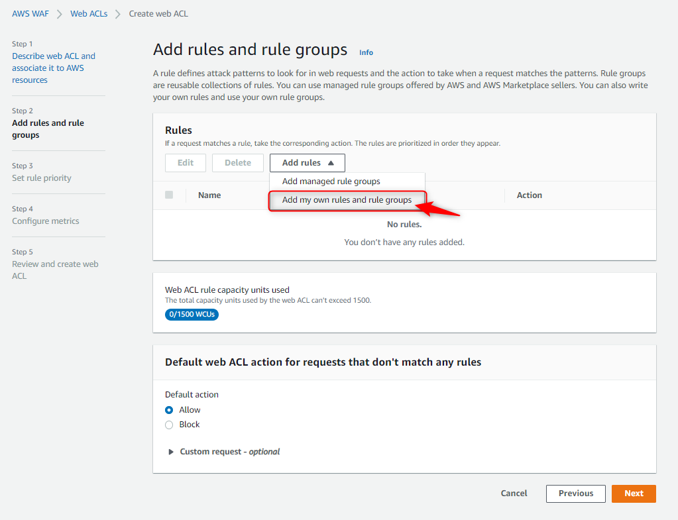Click Cancel to abort web ACL creation
This screenshot has height=520, width=678.
point(514,494)
